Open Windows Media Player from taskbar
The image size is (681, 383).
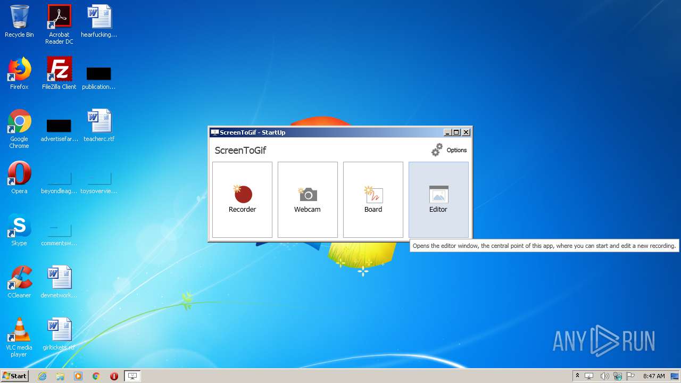pos(78,376)
